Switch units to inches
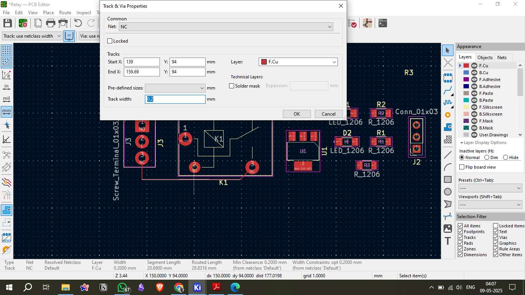 pos(7,88)
